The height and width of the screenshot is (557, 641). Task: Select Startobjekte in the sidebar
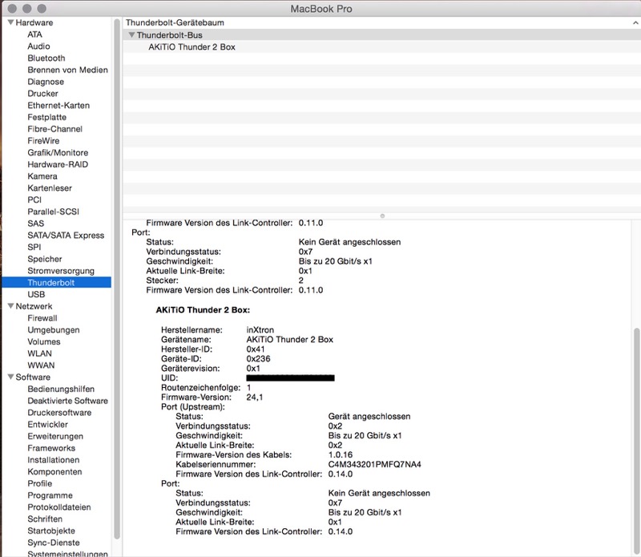coord(51,531)
